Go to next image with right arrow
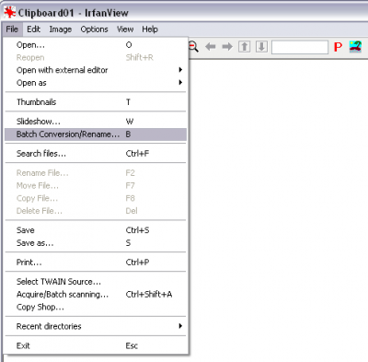 [x=227, y=47]
